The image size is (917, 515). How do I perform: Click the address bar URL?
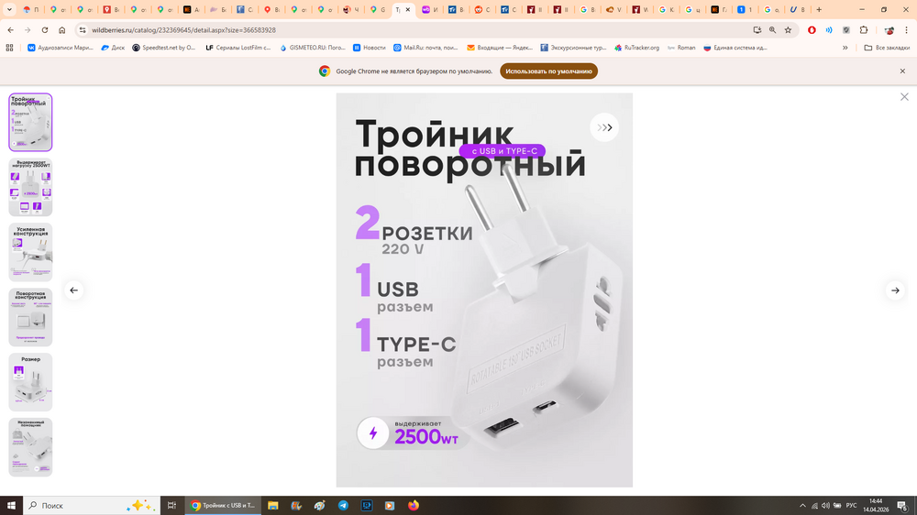pyautogui.click(x=183, y=30)
